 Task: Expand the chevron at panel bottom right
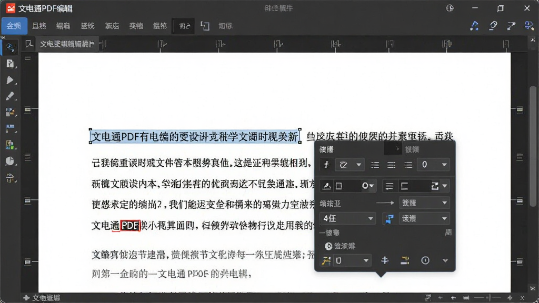tap(445, 260)
